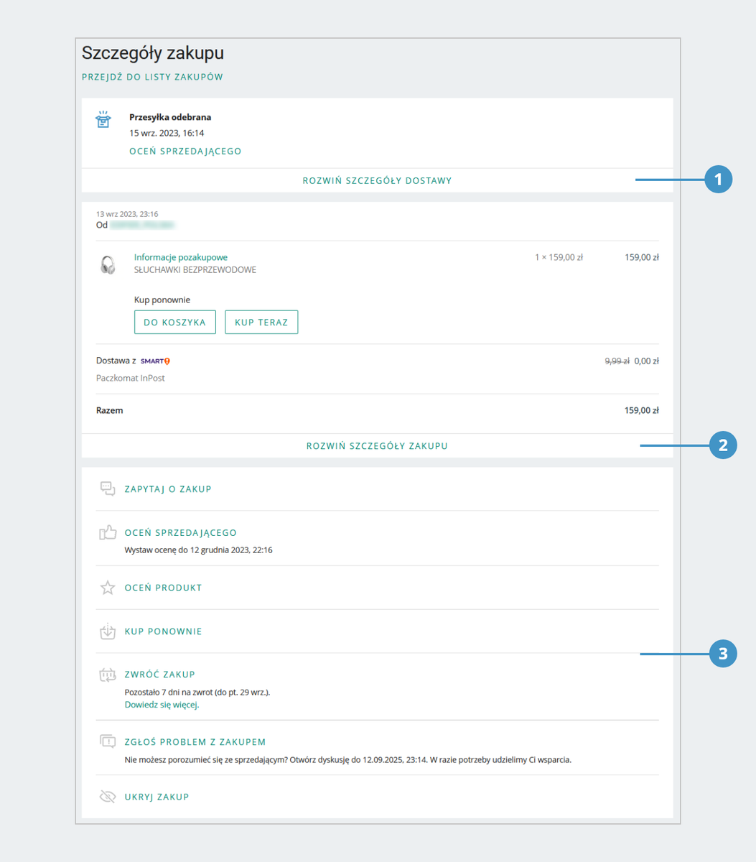Open Informacje pozakupowe product link
Image resolution: width=756 pixels, height=862 pixels.
[x=181, y=257]
